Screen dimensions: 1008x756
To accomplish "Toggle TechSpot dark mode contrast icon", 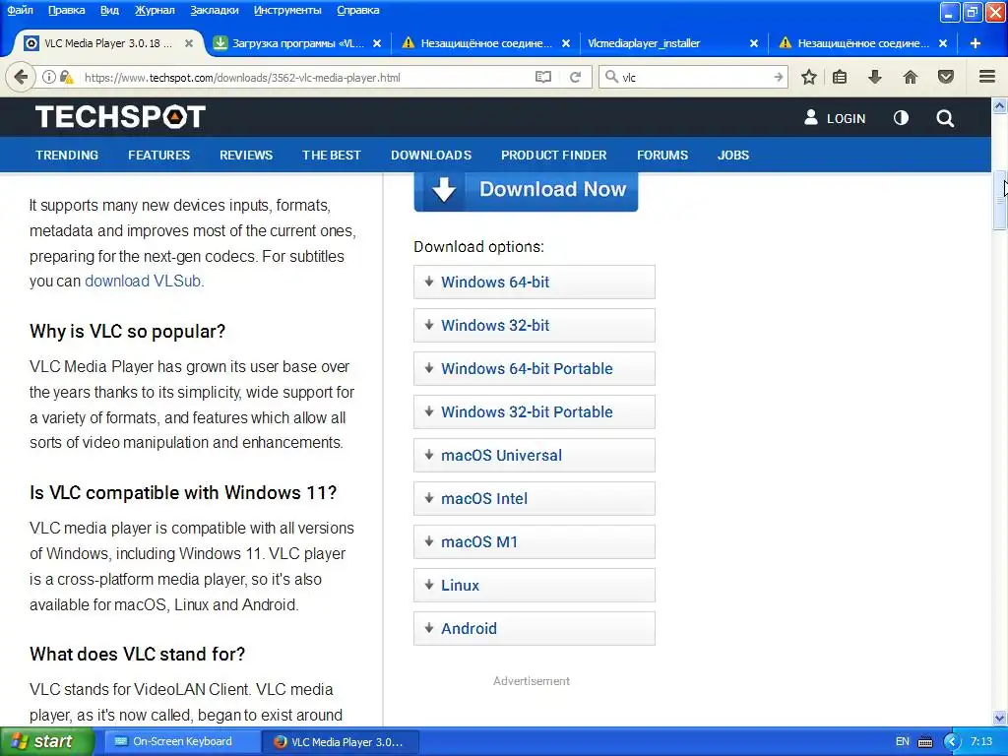I will (x=901, y=118).
